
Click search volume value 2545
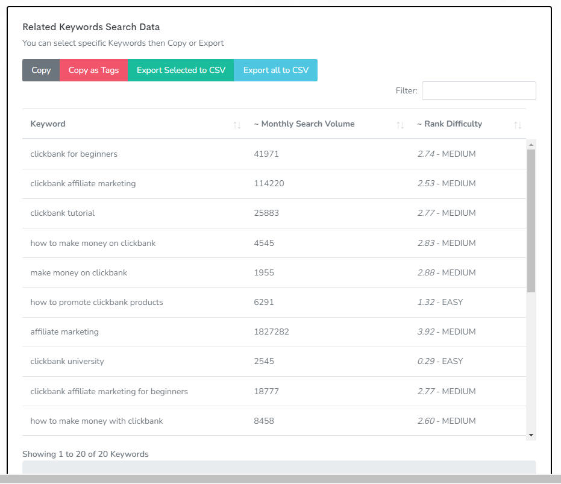click(x=264, y=361)
